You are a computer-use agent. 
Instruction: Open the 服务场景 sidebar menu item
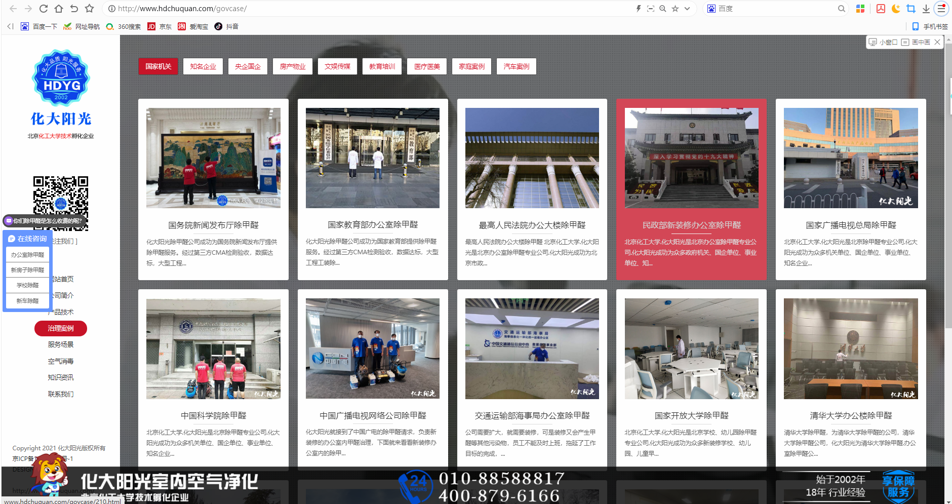[x=61, y=344]
